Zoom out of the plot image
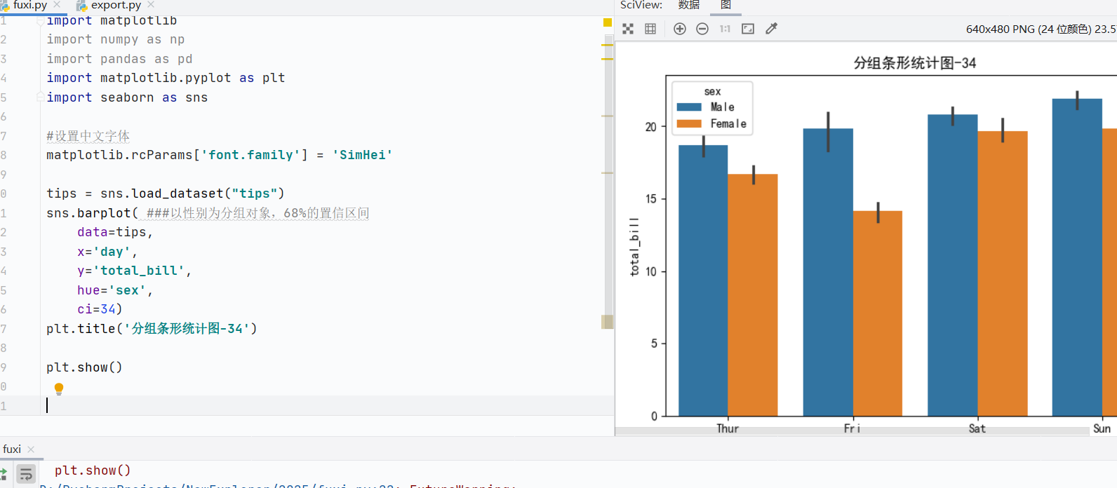This screenshot has width=1117, height=488. tap(702, 29)
